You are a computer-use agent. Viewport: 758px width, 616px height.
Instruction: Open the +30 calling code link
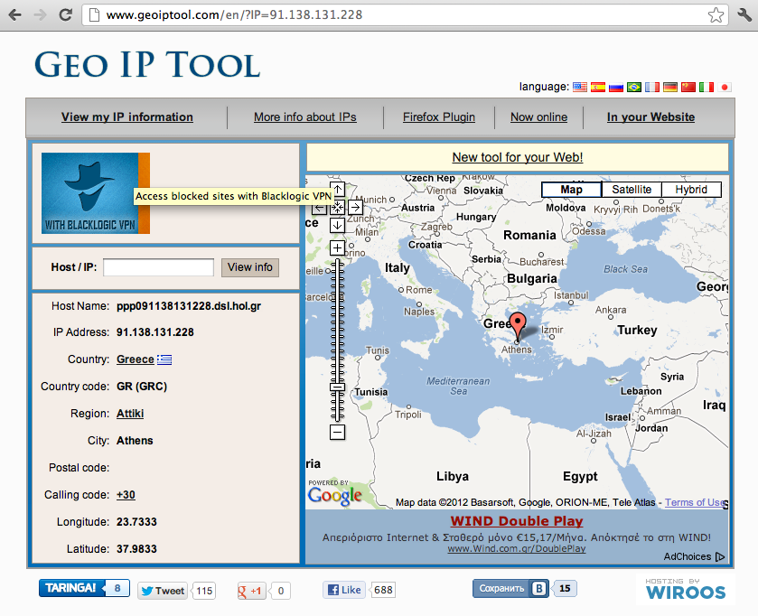coord(126,495)
